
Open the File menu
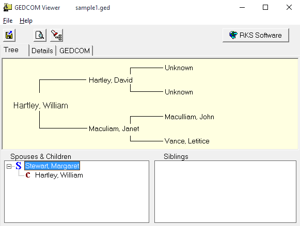point(8,21)
